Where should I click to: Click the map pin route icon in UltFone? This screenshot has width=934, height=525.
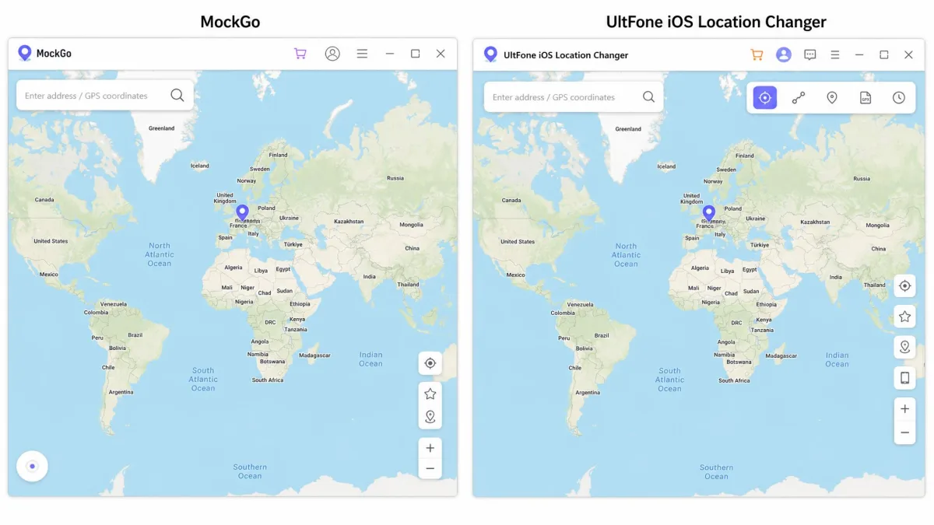point(904,347)
